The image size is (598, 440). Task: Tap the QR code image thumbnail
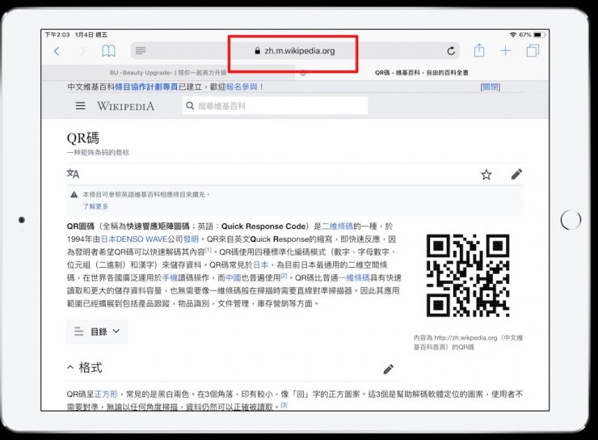467,277
